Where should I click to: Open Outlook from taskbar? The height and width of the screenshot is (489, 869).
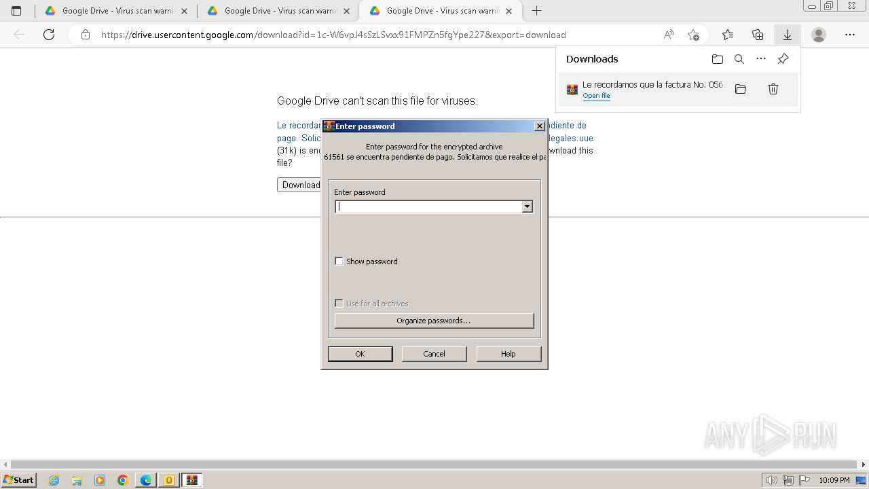coord(169,480)
